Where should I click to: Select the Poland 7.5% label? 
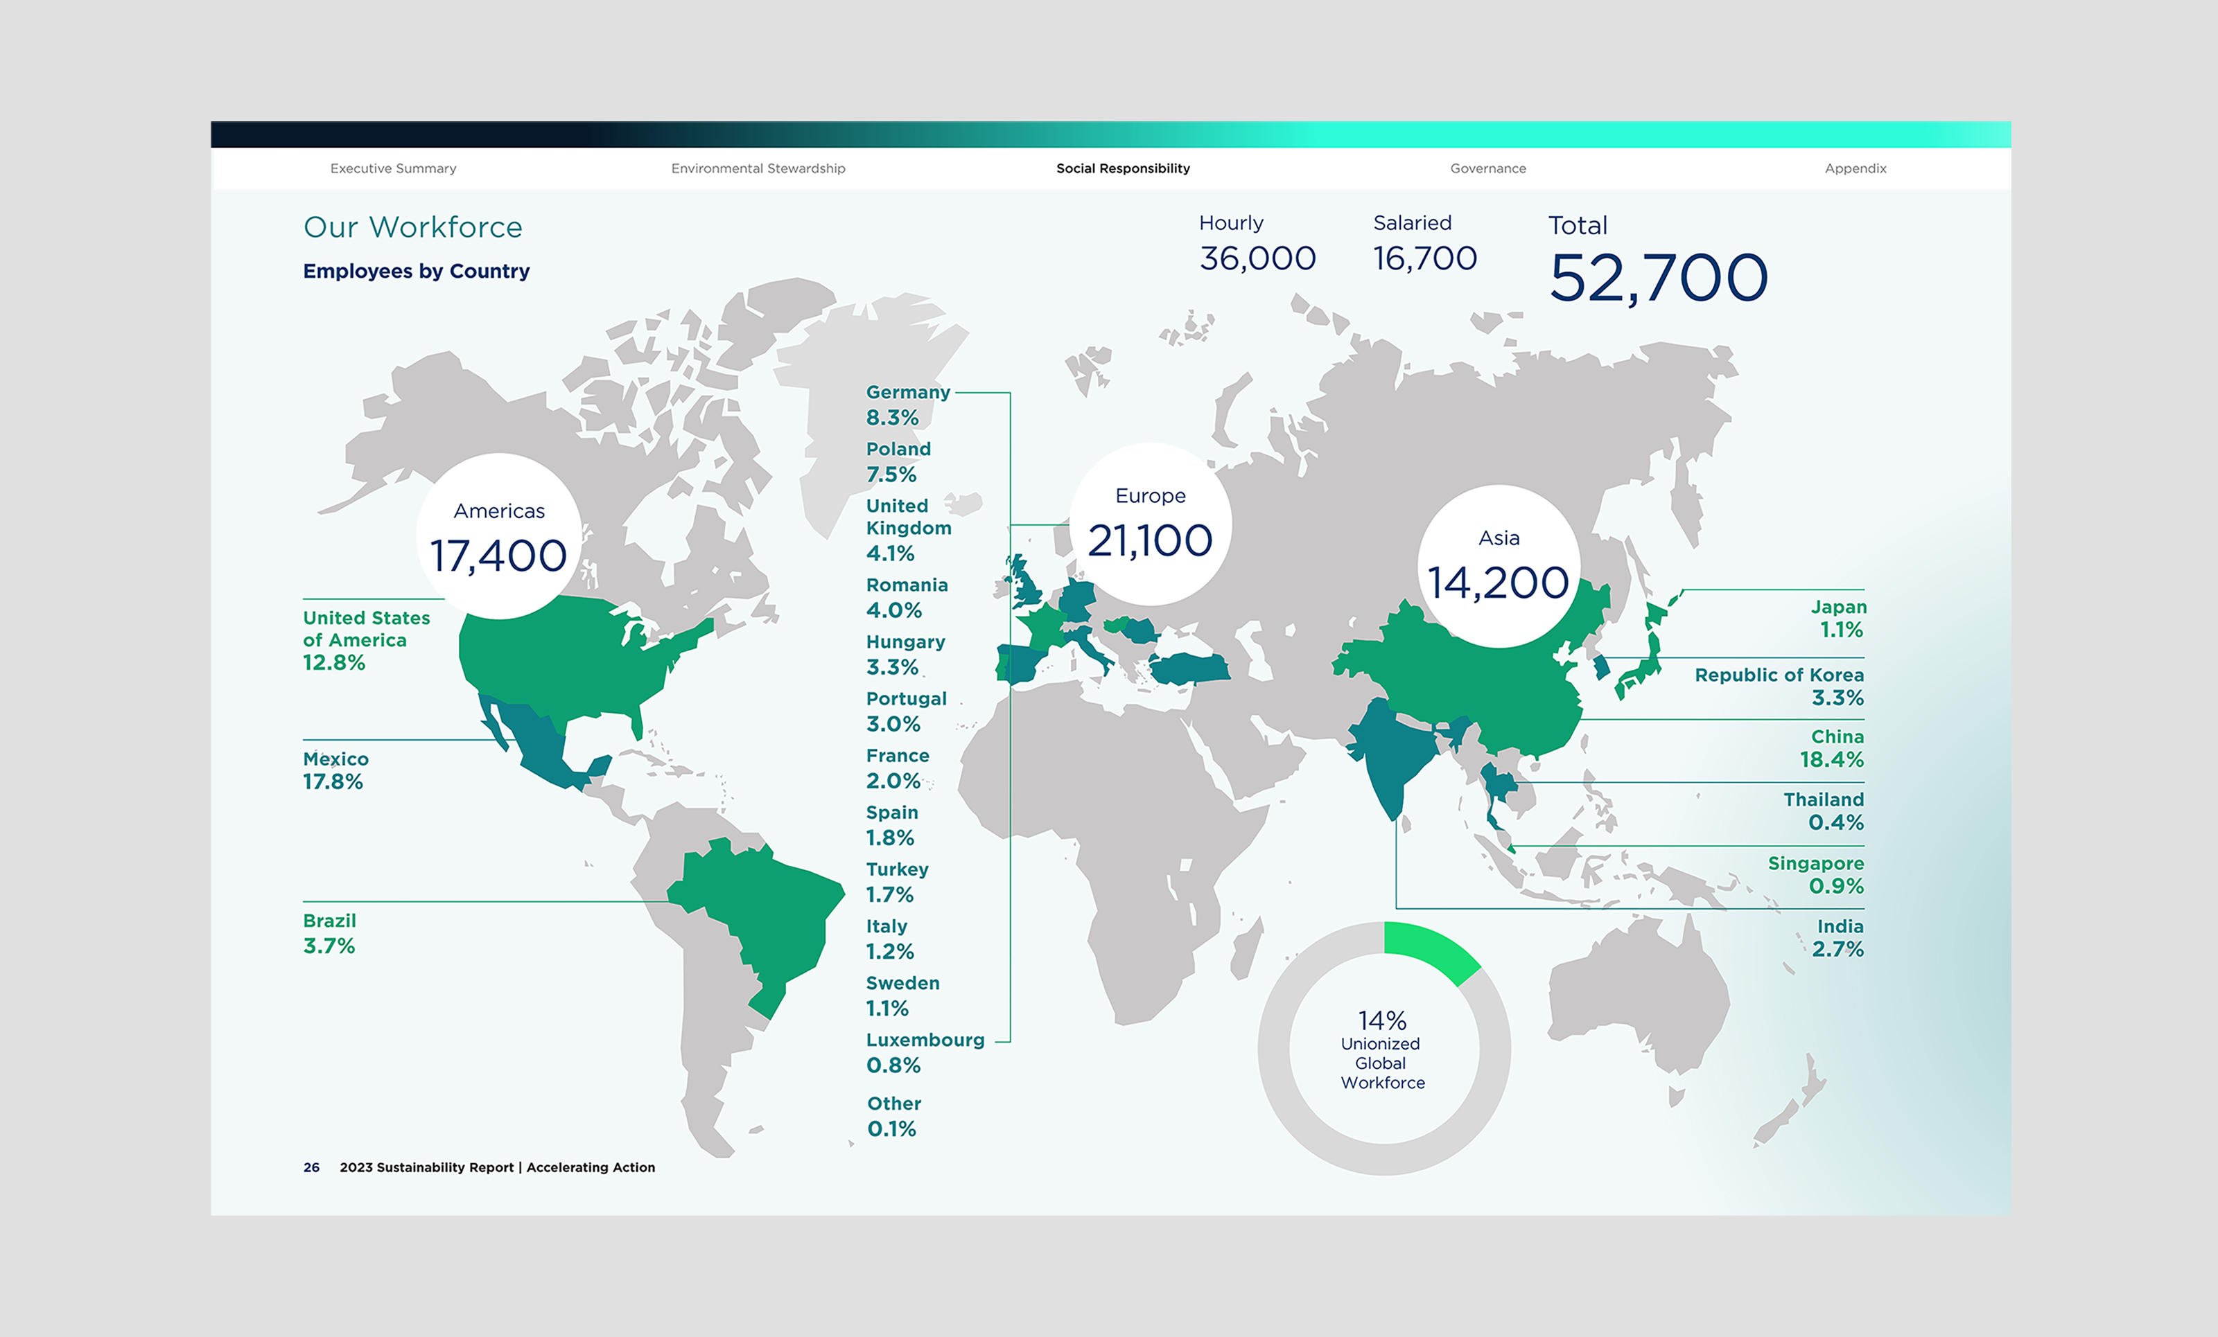click(898, 461)
